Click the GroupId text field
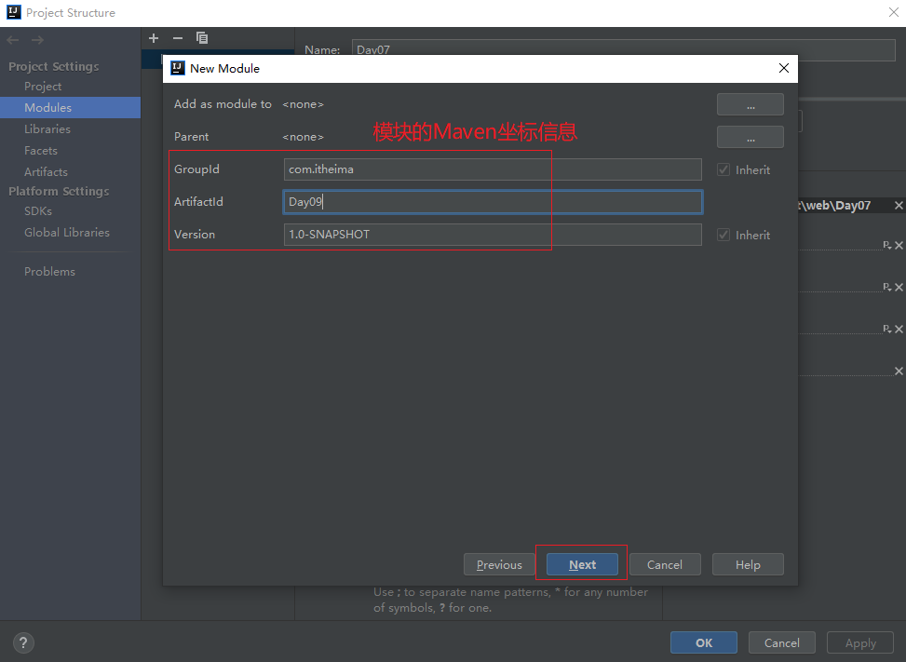Image resolution: width=906 pixels, height=662 pixels. pyautogui.click(x=492, y=169)
